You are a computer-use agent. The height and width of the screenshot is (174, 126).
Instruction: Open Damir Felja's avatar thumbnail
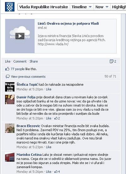pos(10,100)
